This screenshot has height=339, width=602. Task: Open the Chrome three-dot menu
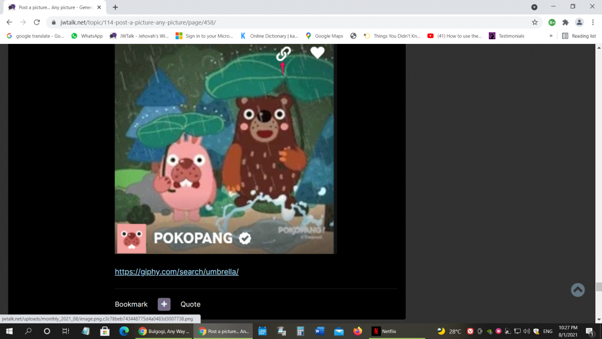coord(592,22)
